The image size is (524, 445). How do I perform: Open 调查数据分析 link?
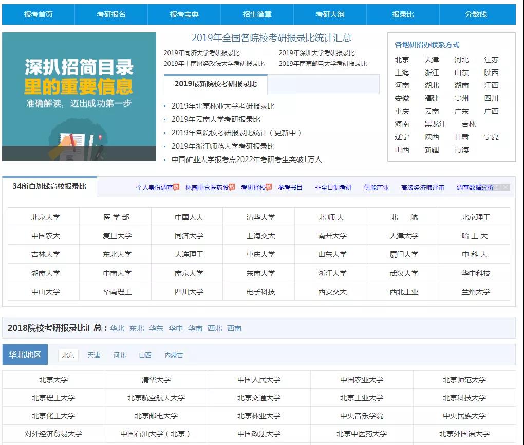pyautogui.click(x=475, y=187)
